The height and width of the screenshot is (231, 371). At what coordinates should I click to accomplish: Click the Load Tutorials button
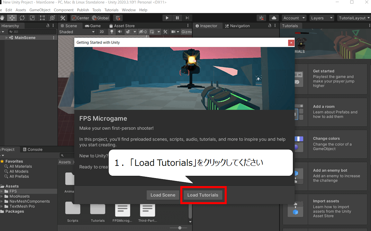pos(203,195)
